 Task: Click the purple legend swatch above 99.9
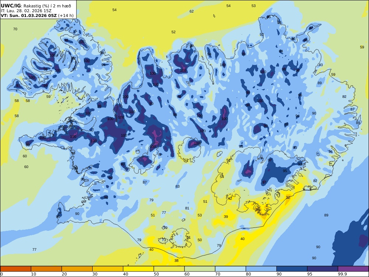point(353,269)
